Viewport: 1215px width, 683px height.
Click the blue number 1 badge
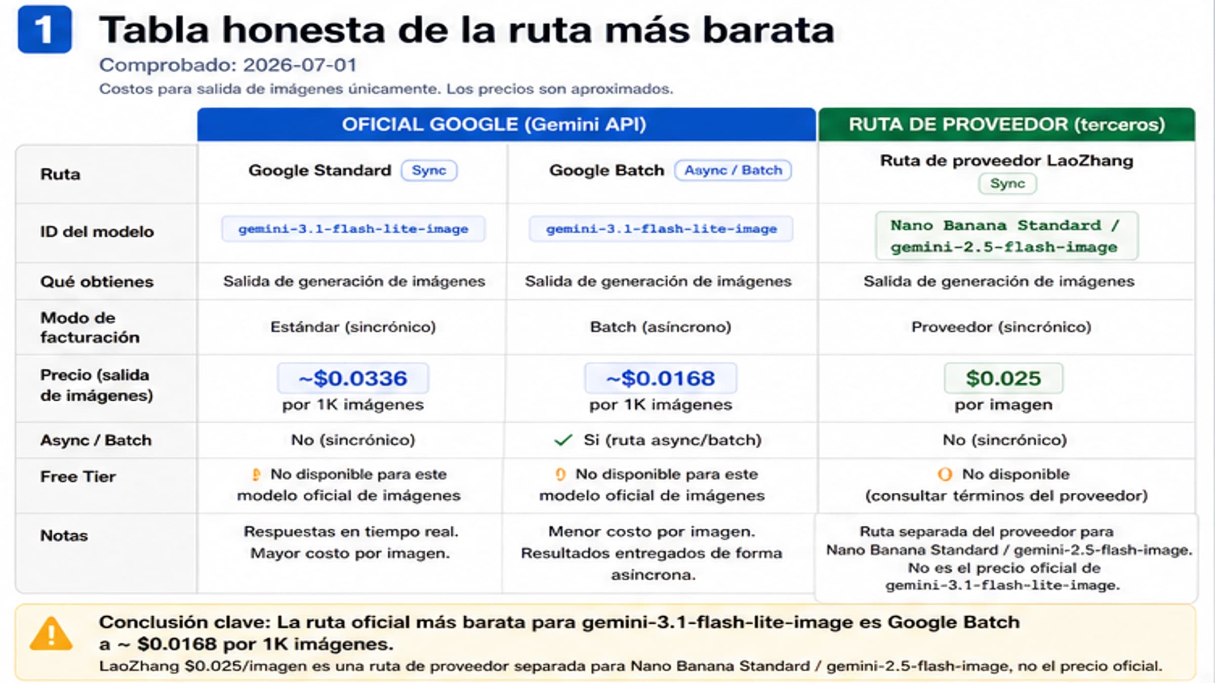click(45, 29)
